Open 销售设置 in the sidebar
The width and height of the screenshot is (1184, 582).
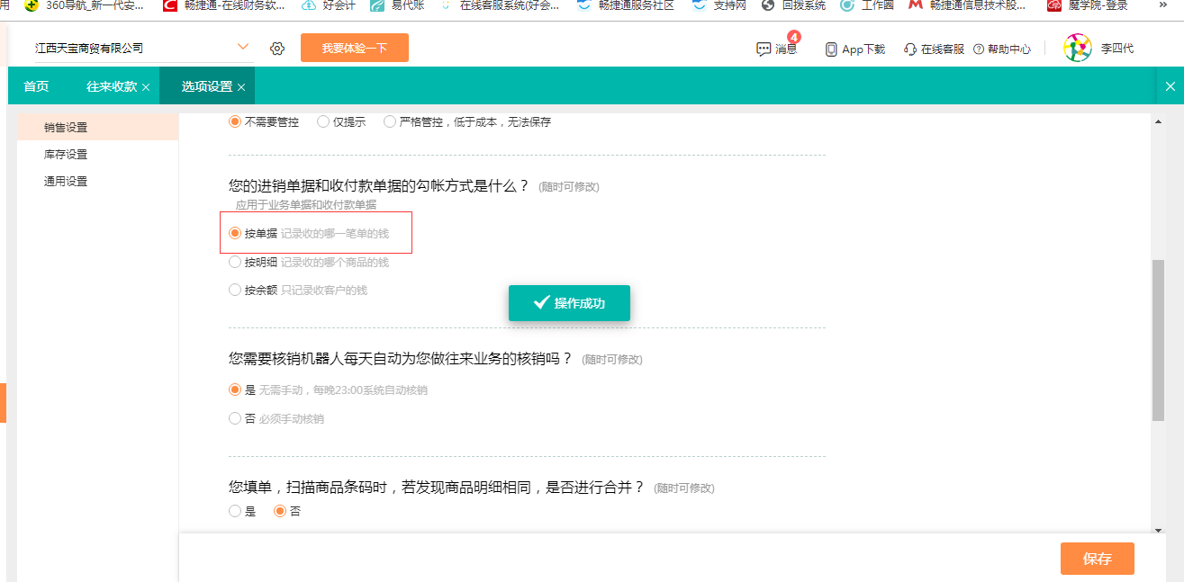tap(97, 128)
